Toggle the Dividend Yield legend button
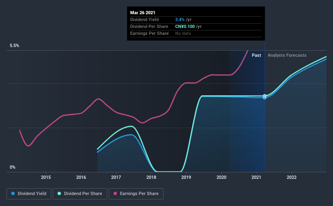333x206 pixels. pos(29,194)
